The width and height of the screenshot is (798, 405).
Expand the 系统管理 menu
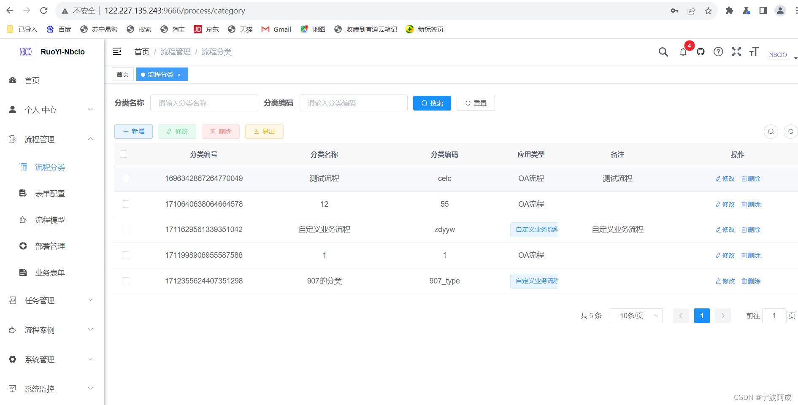pyautogui.click(x=51, y=359)
